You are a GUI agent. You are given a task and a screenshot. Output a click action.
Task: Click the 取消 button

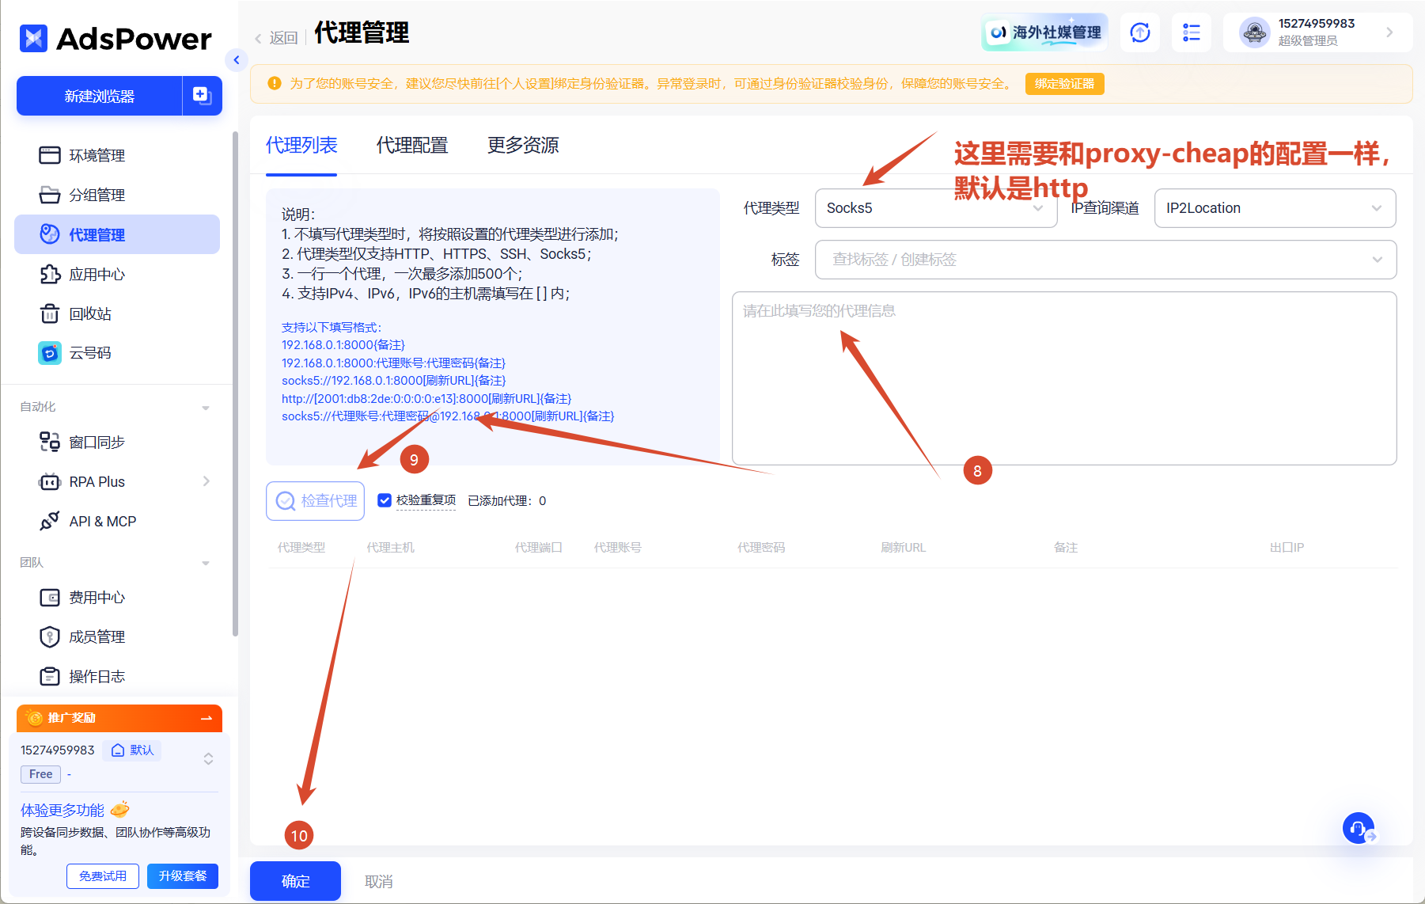[x=378, y=881]
